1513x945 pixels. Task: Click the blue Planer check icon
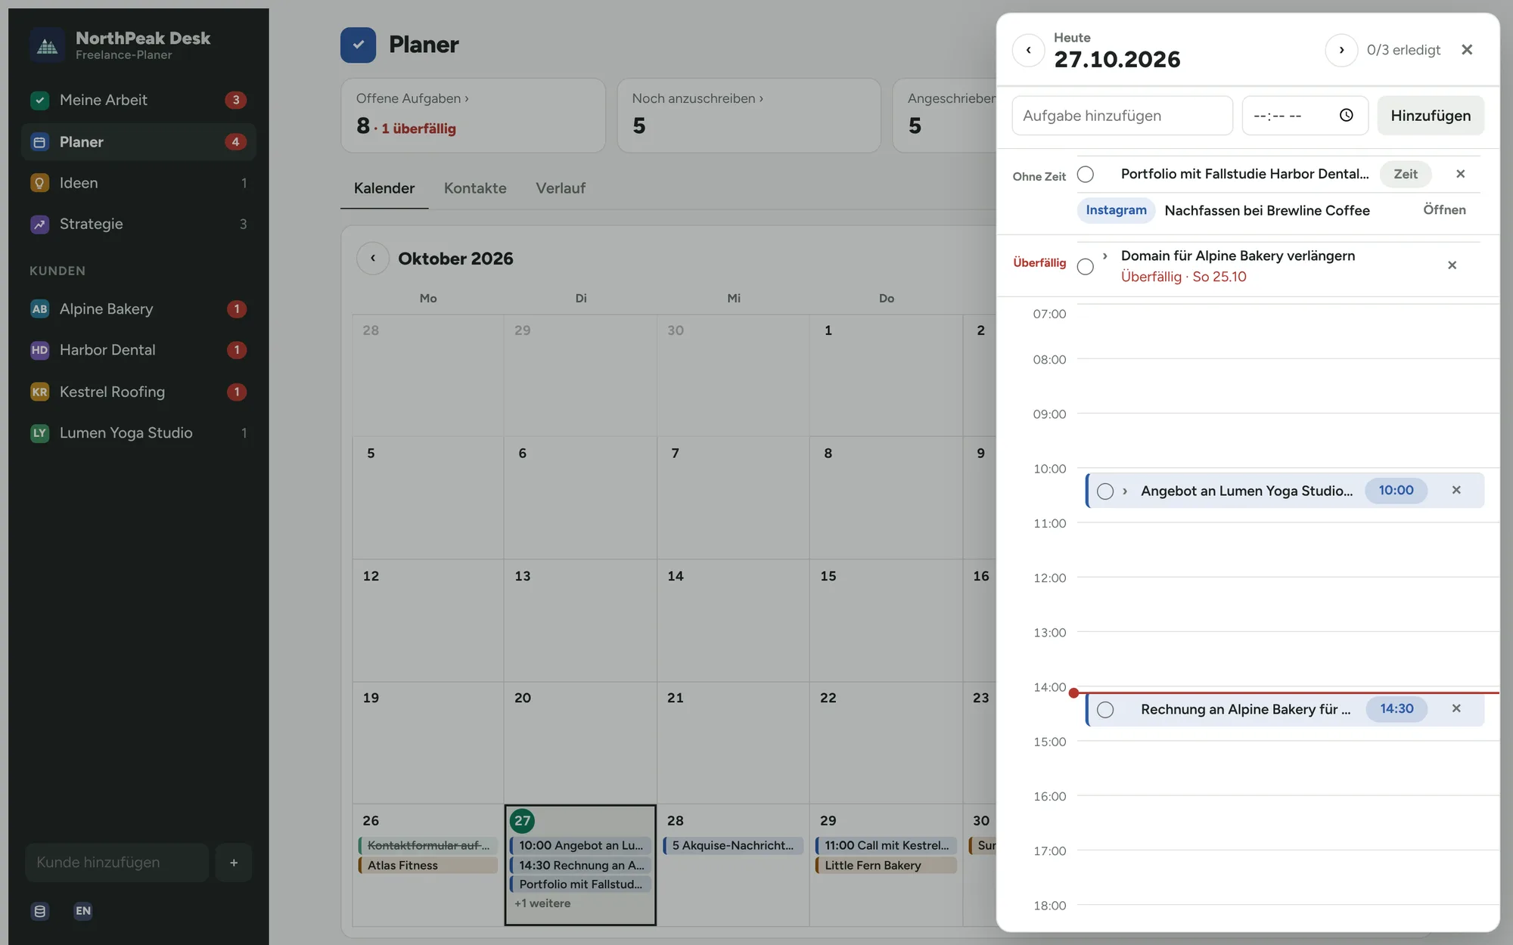click(358, 45)
